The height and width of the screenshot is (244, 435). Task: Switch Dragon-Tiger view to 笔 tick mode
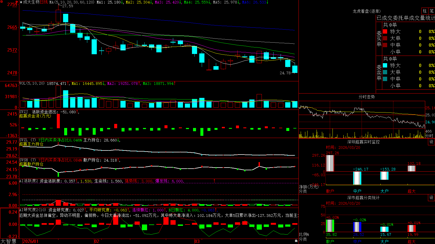[x=431, y=11]
